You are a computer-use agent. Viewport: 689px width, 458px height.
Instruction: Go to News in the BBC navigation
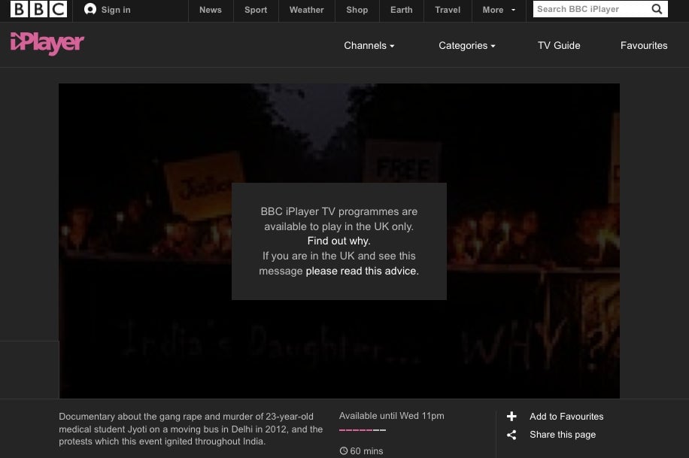click(211, 10)
